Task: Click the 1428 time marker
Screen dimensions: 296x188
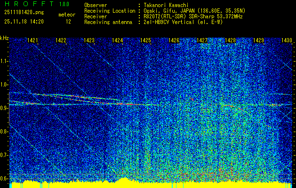Action: tap(231, 40)
